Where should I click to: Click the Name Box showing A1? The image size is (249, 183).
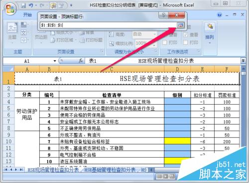coord(27,61)
